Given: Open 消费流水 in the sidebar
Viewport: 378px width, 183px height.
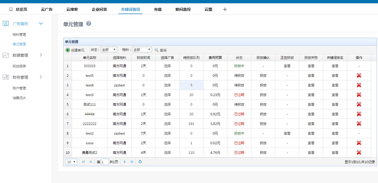Looking at the screenshot, I should [19, 98].
